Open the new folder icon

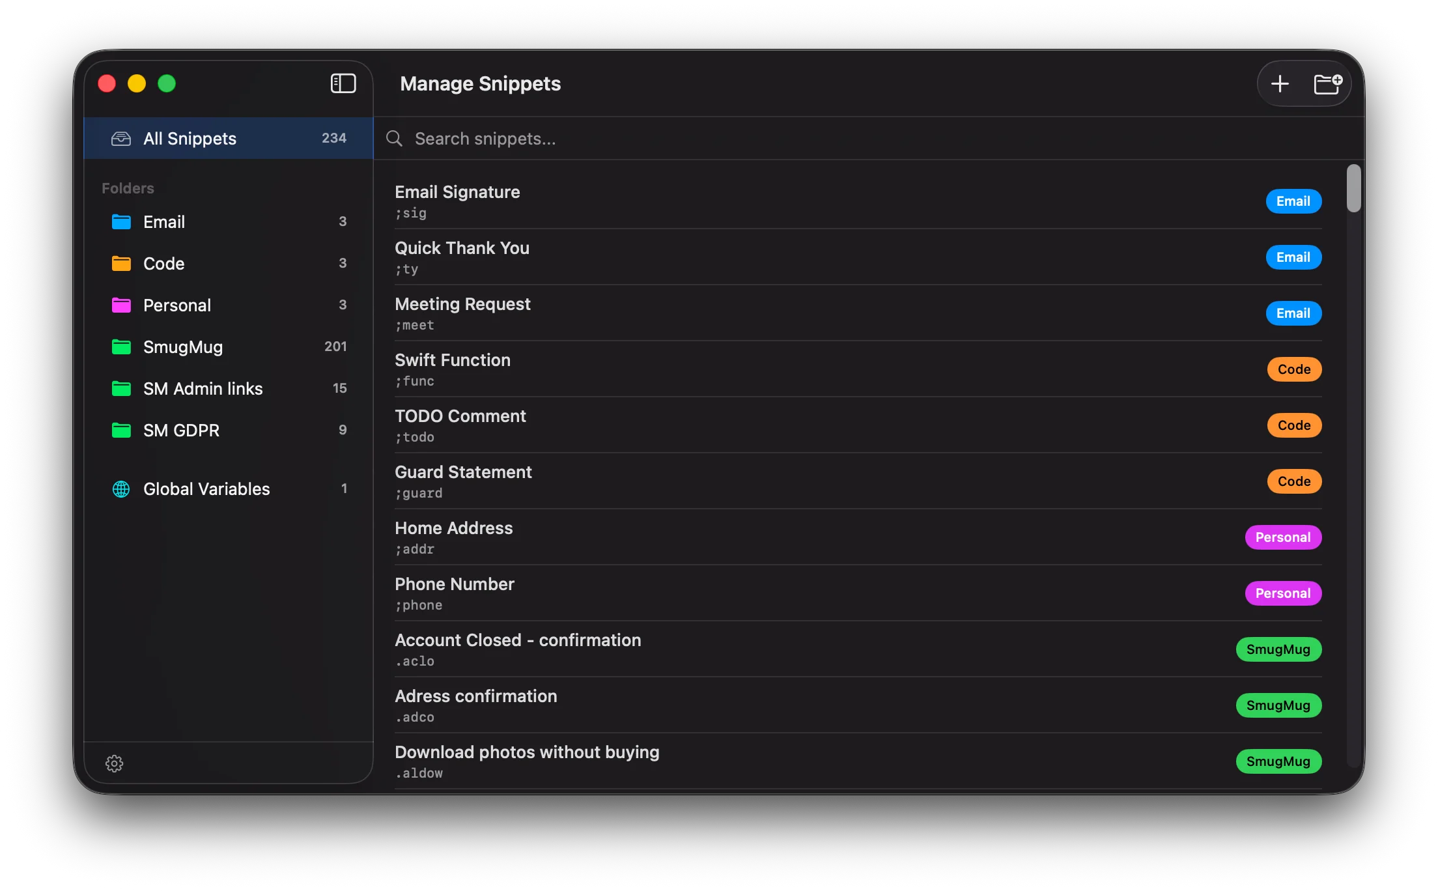click(x=1329, y=83)
